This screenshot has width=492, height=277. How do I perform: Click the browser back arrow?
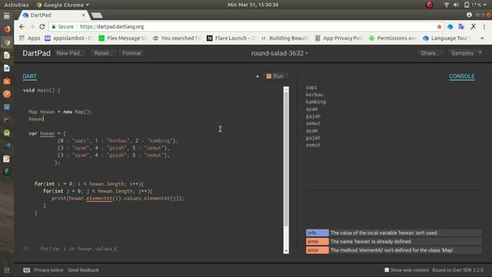point(22,27)
